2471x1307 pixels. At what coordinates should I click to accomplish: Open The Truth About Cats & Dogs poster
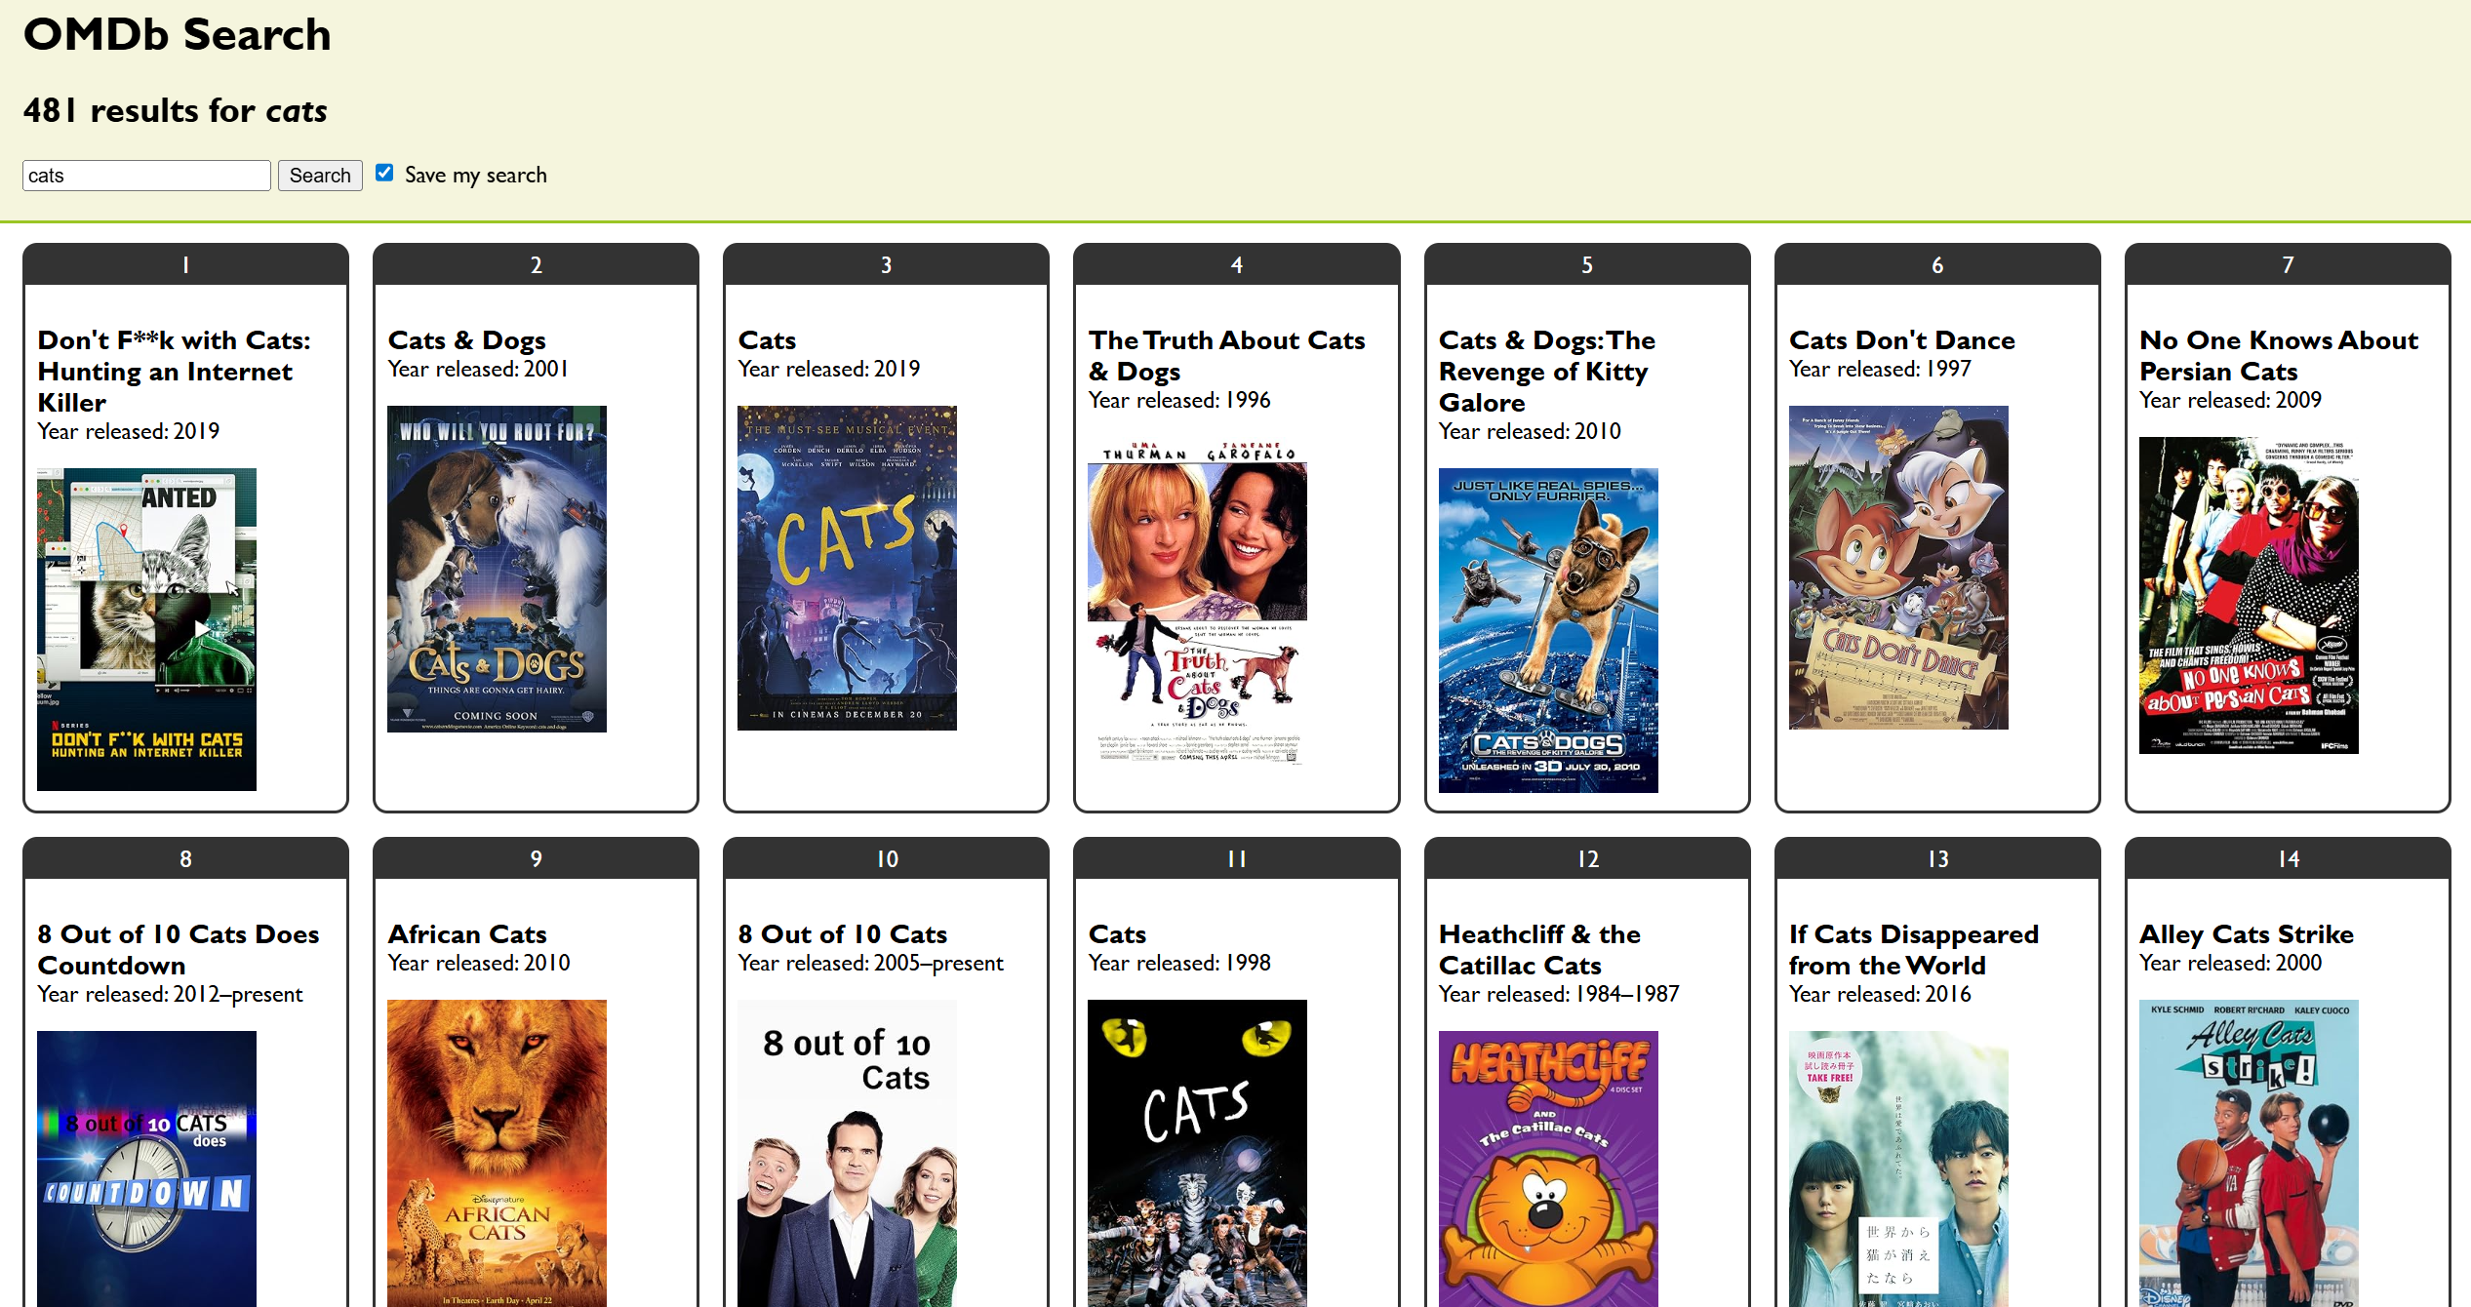[x=1197, y=600]
